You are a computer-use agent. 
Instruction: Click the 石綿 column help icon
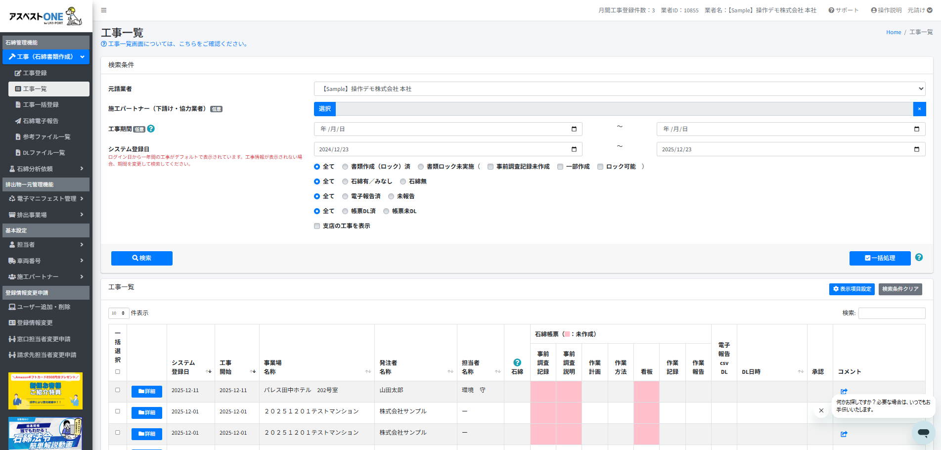coord(517,362)
